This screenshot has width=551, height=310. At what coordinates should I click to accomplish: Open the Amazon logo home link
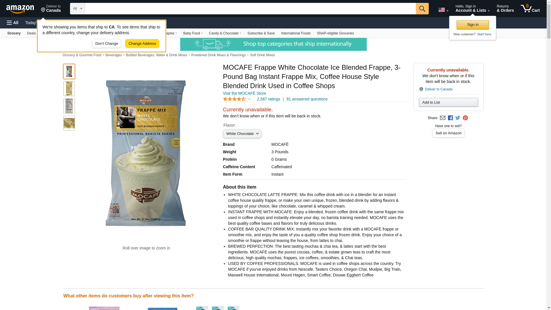pos(20,9)
